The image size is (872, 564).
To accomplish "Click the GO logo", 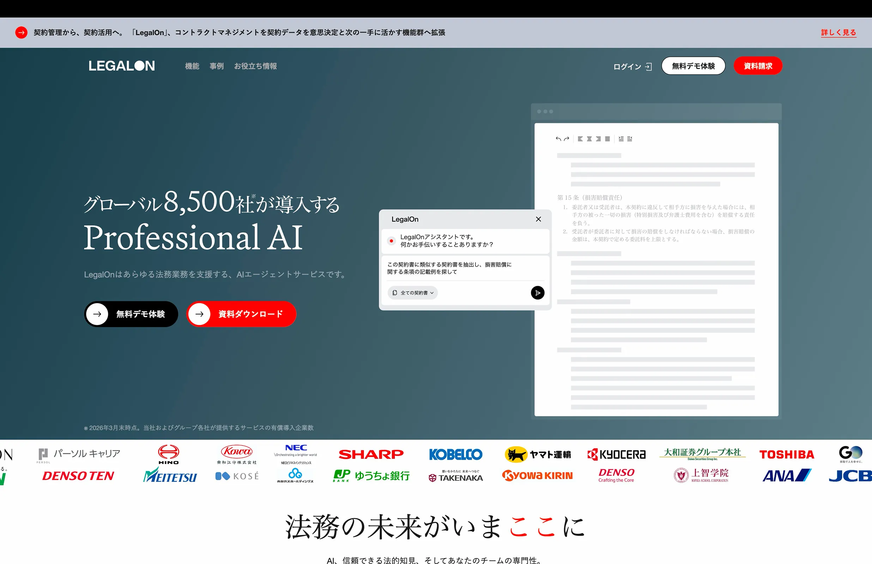I will click(850, 454).
